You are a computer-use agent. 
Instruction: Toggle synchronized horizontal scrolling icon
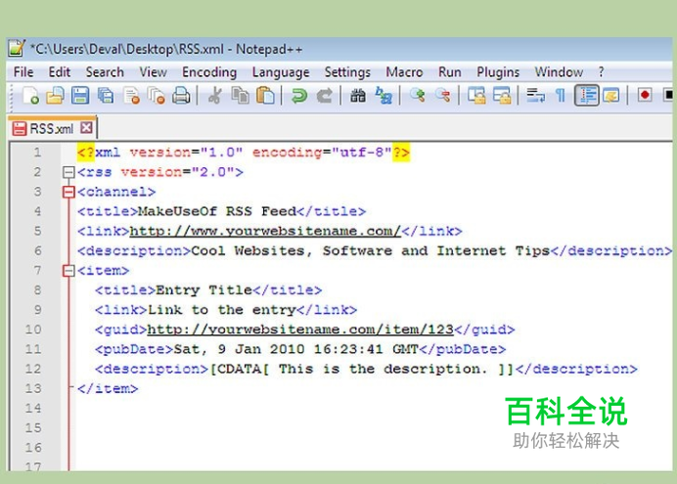pos(502,96)
